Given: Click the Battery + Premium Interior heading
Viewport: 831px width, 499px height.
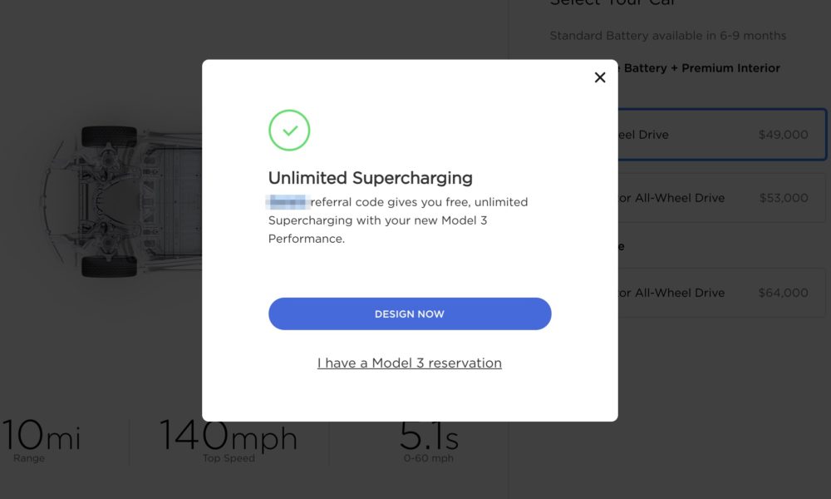Looking at the screenshot, I should (x=701, y=68).
